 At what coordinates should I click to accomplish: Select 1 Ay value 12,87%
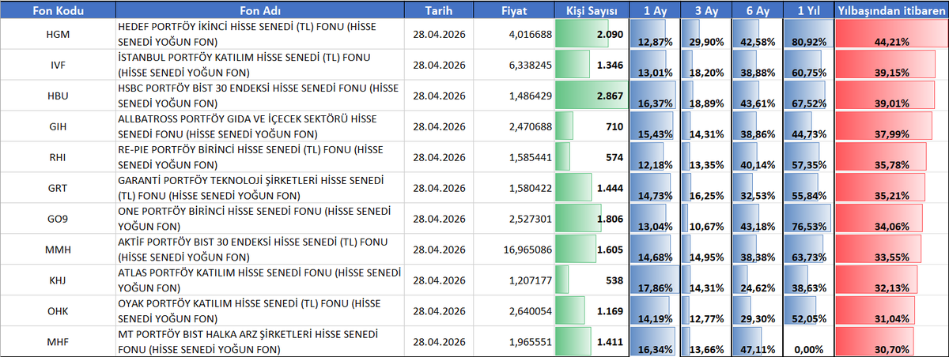point(654,34)
